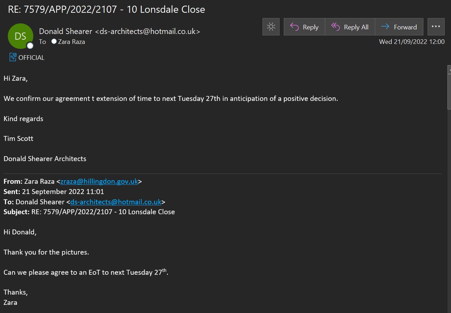This screenshot has width=451, height=313.
Task: Click the received date Wed 21/09/2022
Action: tap(412, 42)
